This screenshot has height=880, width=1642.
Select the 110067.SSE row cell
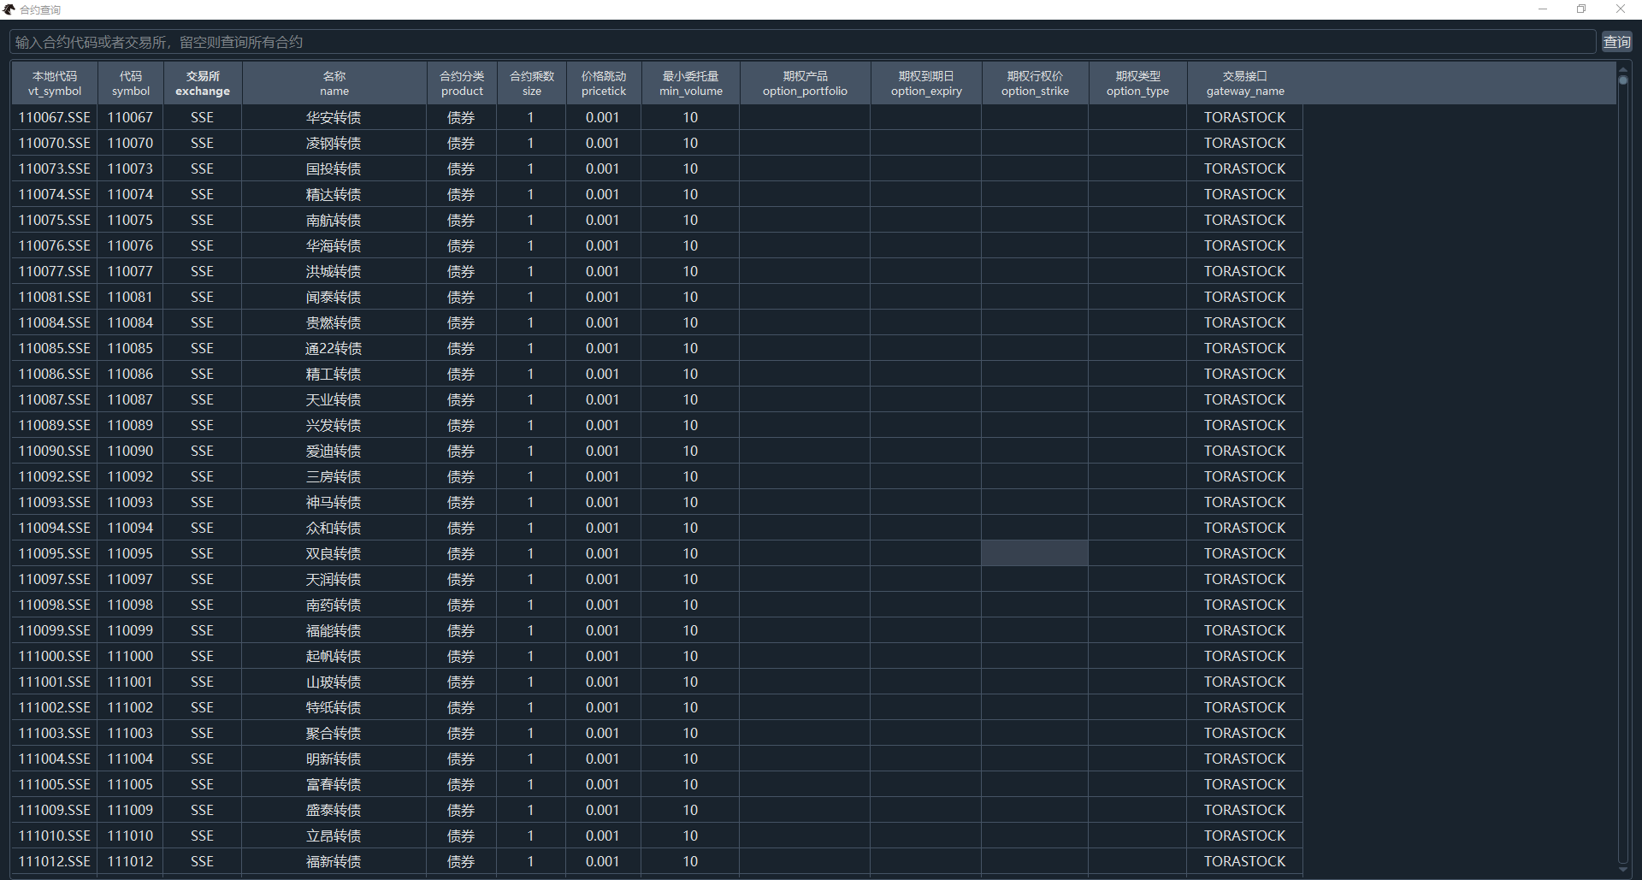(55, 117)
